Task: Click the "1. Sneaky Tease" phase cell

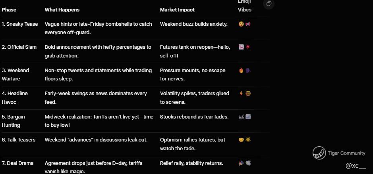Action: click(x=20, y=24)
